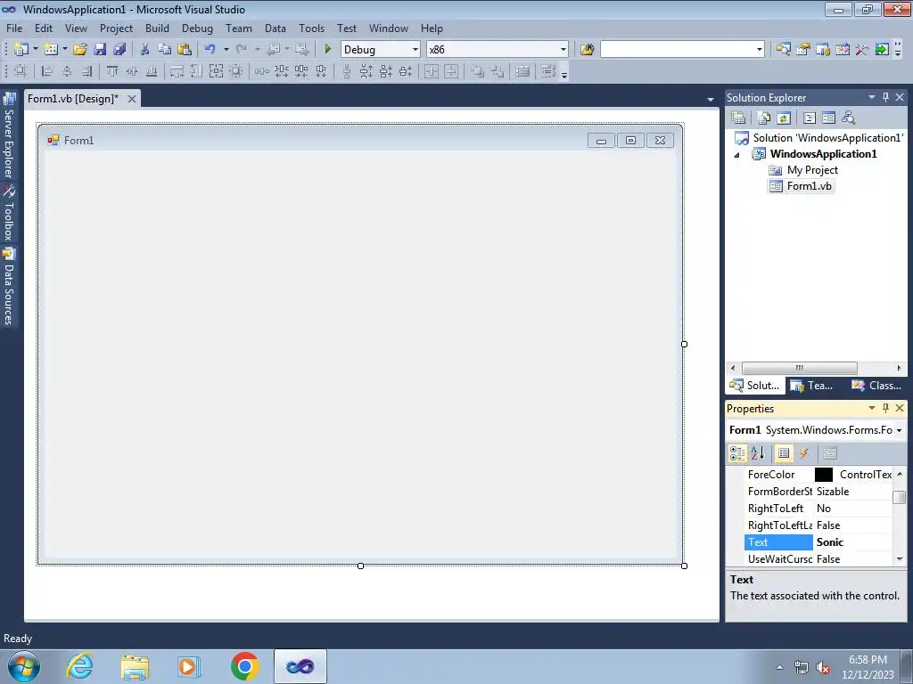The height and width of the screenshot is (684, 913).
Task: Click the Cut scissors icon
Action: point(145,50)
